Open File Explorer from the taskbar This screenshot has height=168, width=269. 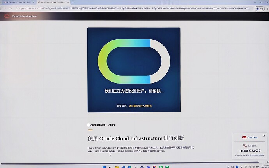pyautogui.click(x=117, y=167)
